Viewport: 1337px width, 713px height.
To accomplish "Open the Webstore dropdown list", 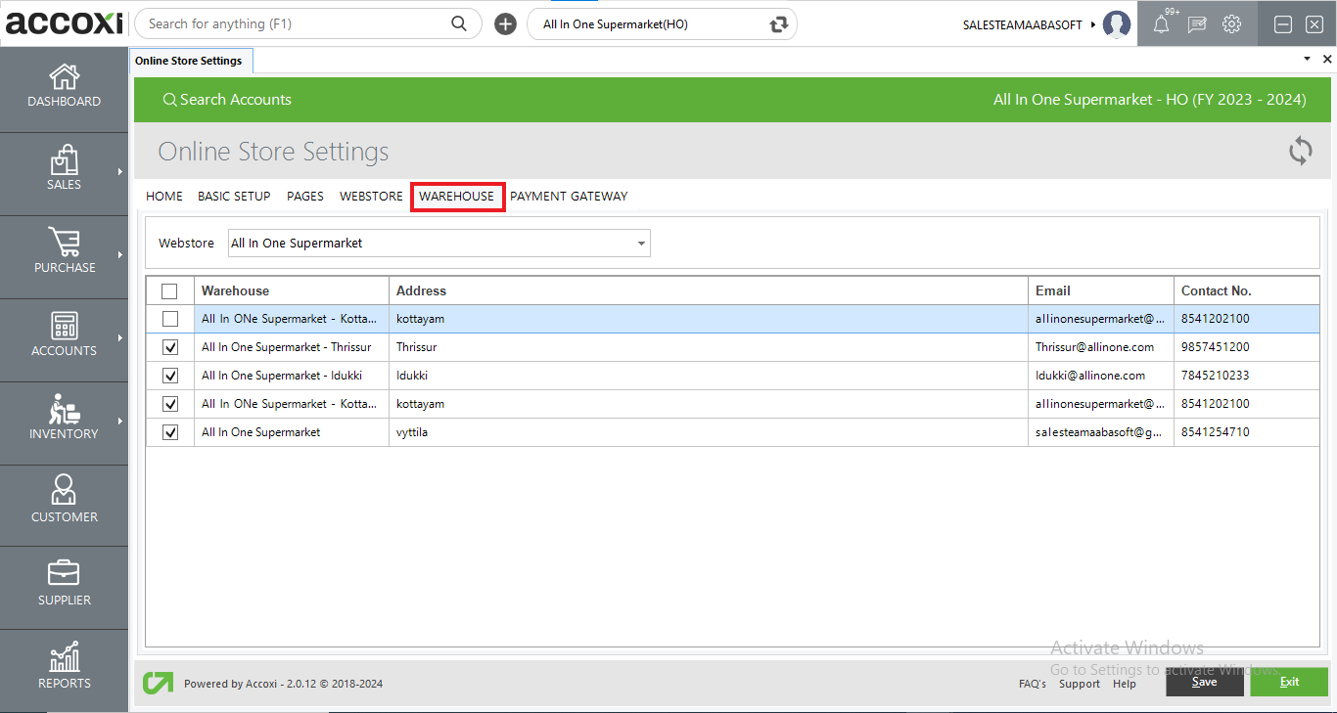I will click(641, 243).
